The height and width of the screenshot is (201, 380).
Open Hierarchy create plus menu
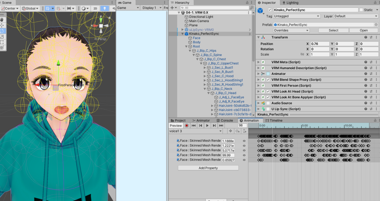[173, 8]
